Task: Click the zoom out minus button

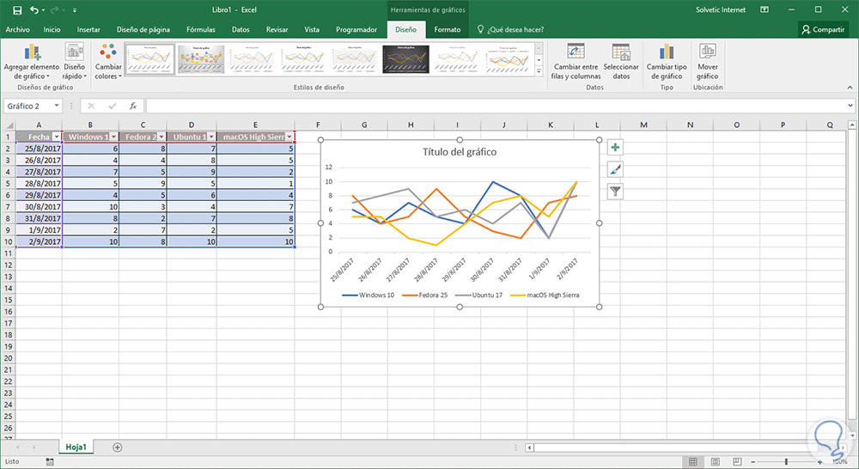Action: 752,462
